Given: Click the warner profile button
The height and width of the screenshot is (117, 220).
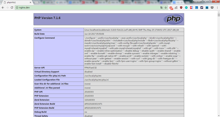Looking at the screenshot, I should 197,2.
